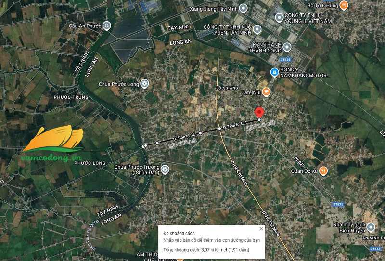Open the Honda Namkhangmotor shop icon
The height and width of the screenshot is (261, 385).
(274, 72)
